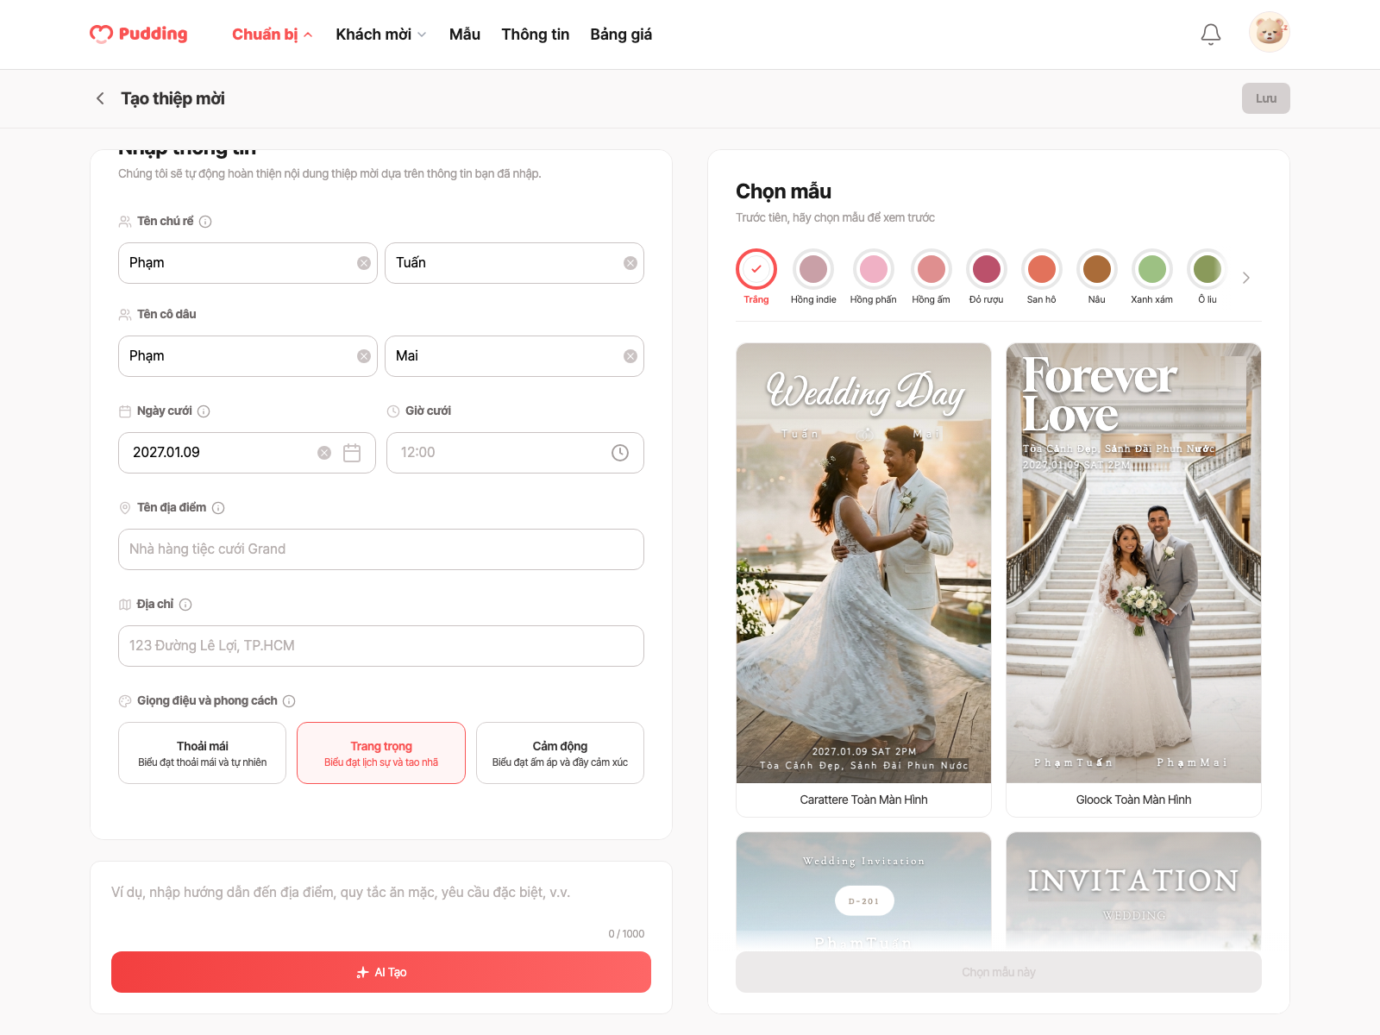Open the clock time picker icon
The image size is (1380, 1035).
[x=620, y=453]
